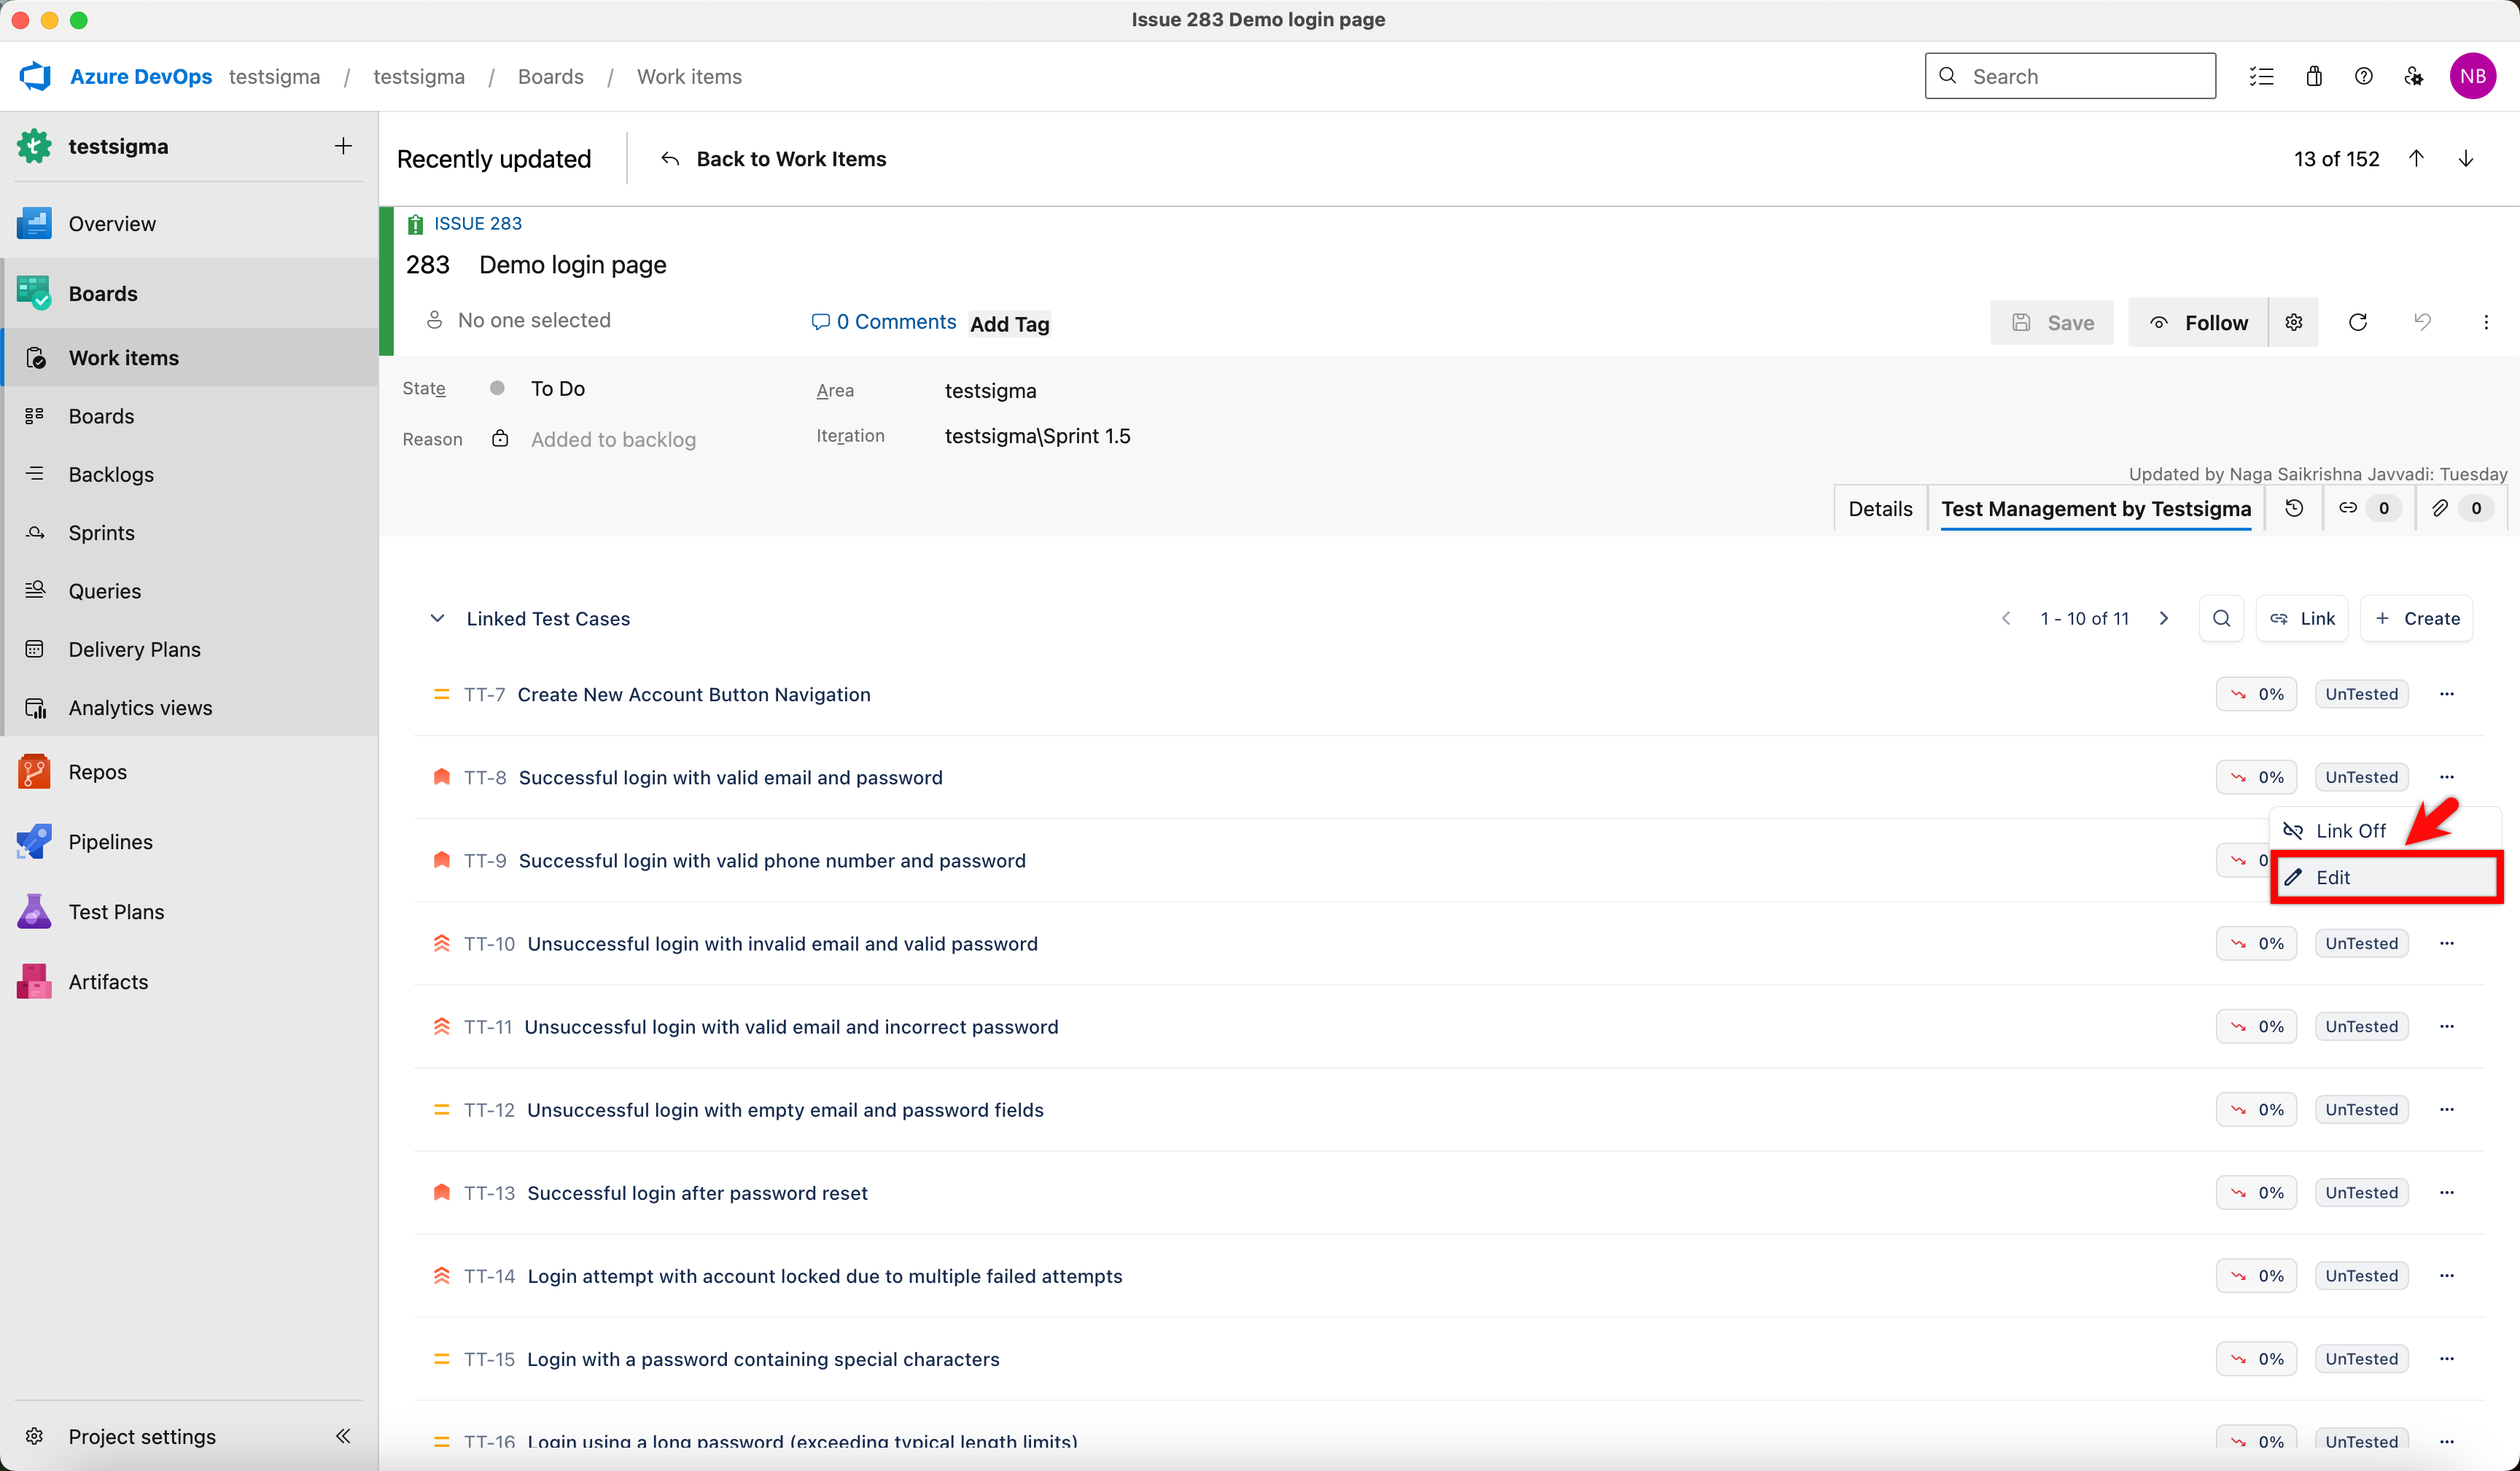Go to next page of test cases

[2164, 618]
